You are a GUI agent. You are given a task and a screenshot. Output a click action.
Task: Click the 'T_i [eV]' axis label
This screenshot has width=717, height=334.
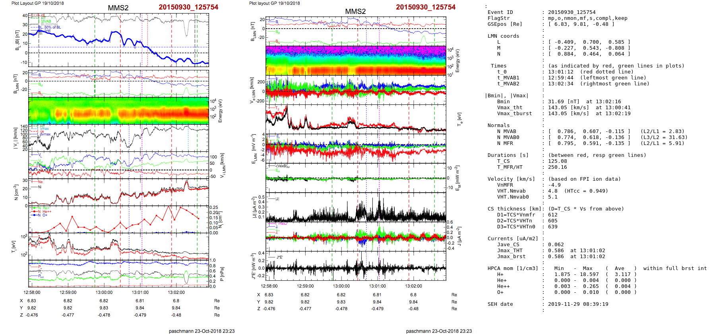(15, 247)
